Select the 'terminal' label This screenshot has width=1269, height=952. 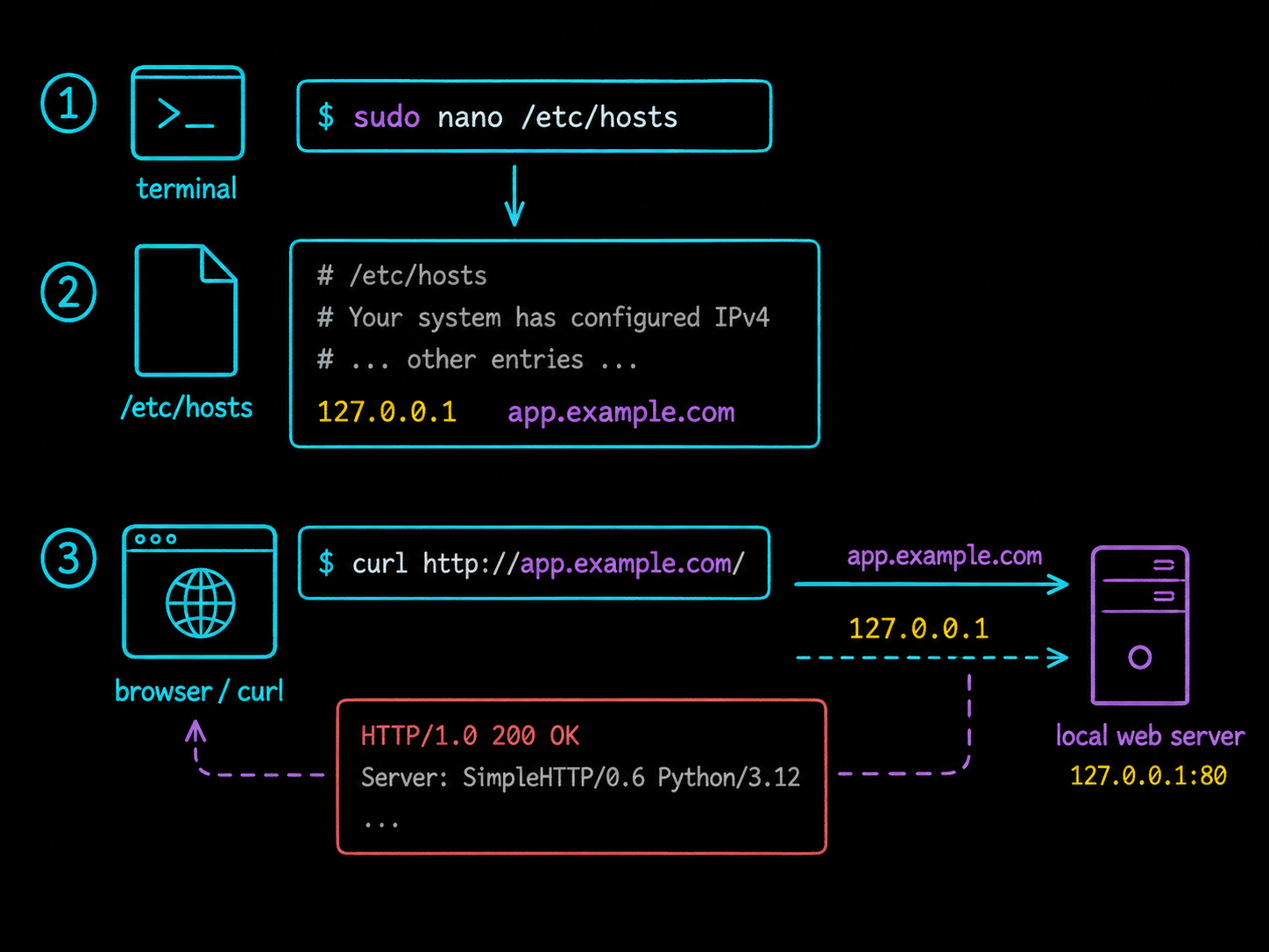click(187, 188)
